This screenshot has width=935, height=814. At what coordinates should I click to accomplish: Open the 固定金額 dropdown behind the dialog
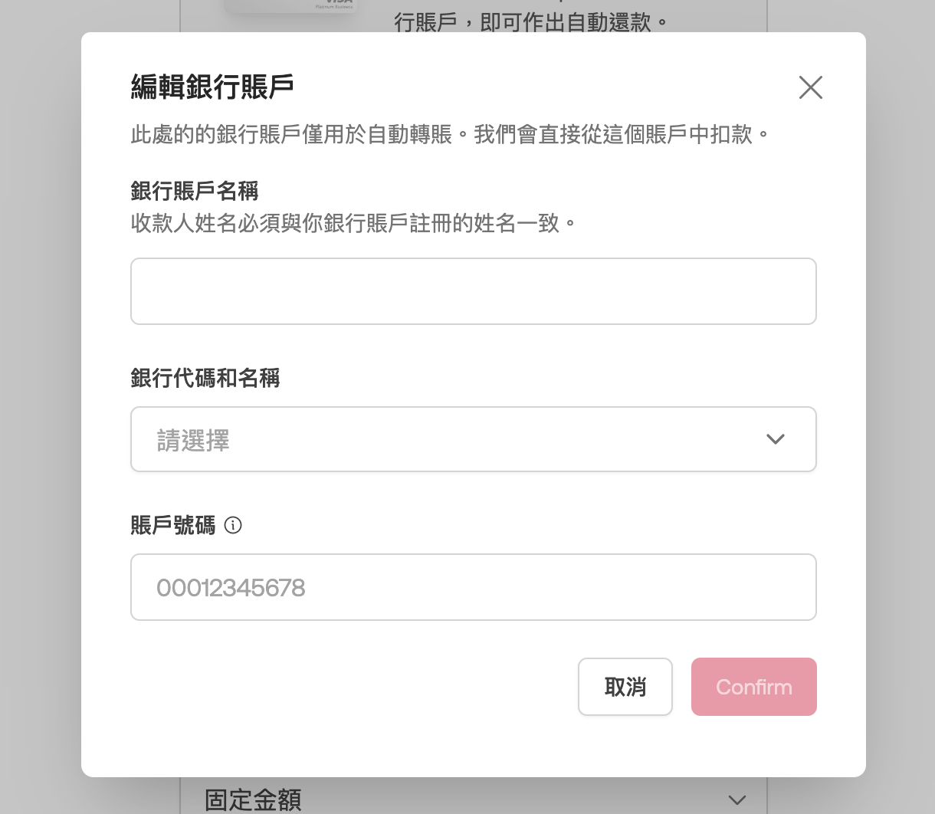(473, 799)
